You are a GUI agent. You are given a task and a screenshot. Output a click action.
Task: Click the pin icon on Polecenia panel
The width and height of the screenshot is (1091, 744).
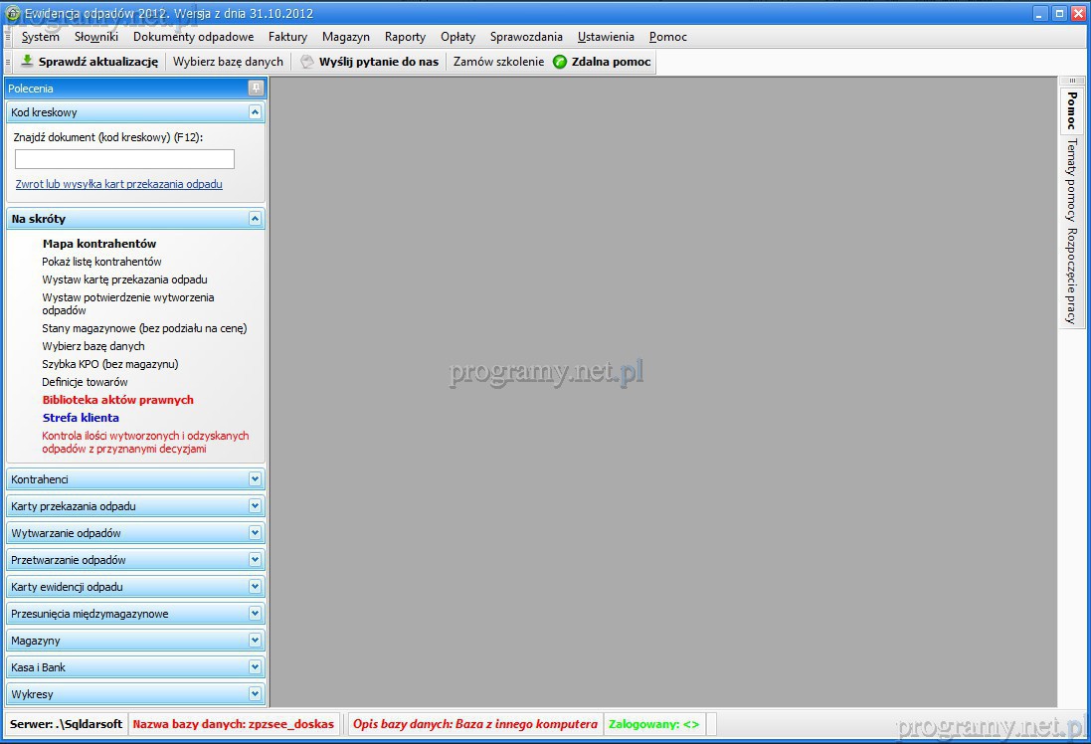click(256, 89)
